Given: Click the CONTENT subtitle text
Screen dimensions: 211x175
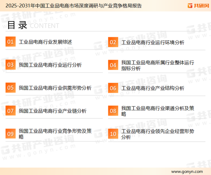Looking at the screenshot, I should (44, 26).
